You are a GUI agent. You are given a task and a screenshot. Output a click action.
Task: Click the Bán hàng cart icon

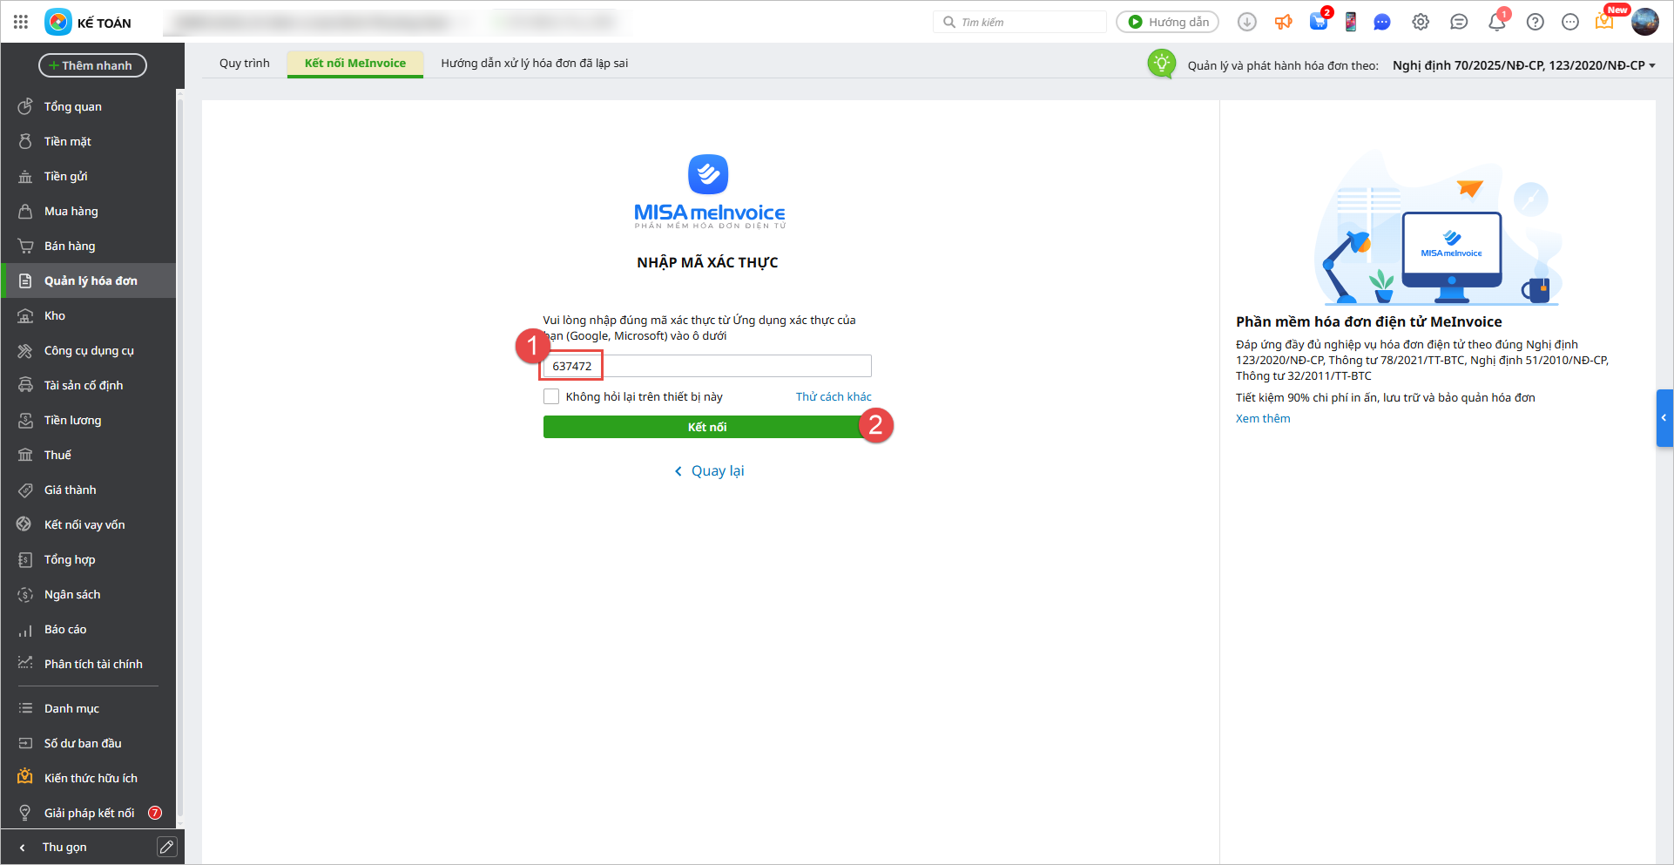(25, 246)
